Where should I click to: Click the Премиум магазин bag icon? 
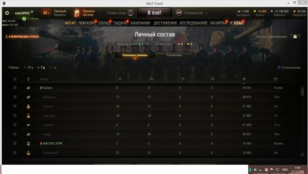pyautogui.click(x=77, y=13)
